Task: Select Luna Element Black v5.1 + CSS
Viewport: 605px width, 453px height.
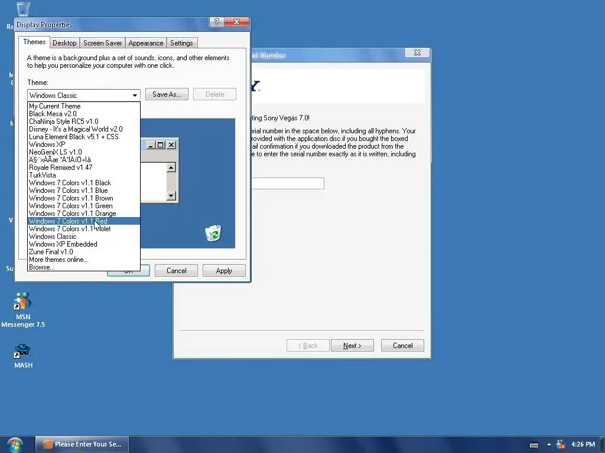Action: tap(84, 137)
